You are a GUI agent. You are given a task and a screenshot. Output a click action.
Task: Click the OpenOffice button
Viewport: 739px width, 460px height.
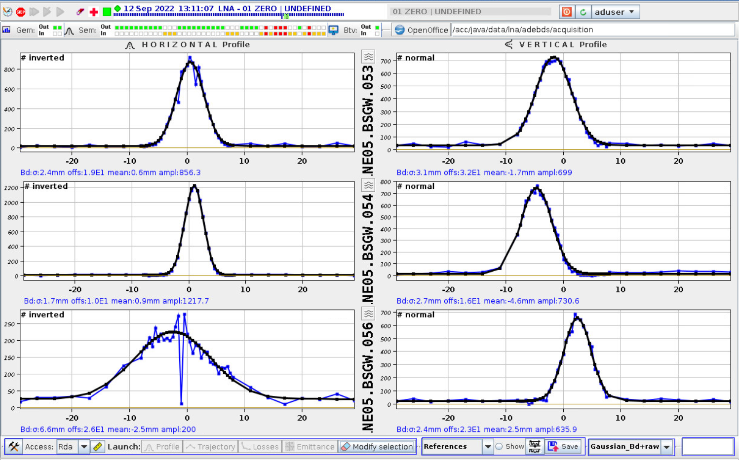pos(422,30)
